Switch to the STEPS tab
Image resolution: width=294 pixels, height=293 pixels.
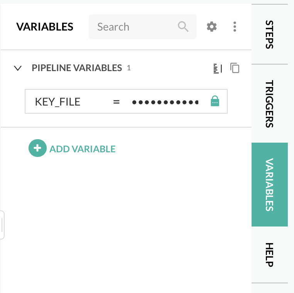coord(269,34)
